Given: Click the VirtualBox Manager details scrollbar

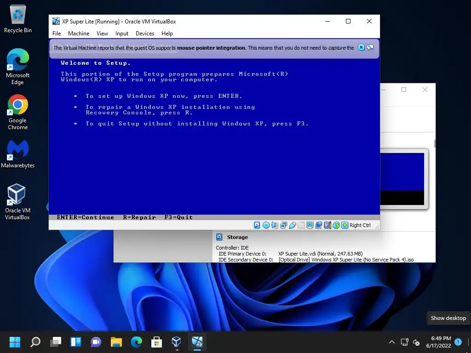Looking at the screenshot, I should tap(435, 143).
